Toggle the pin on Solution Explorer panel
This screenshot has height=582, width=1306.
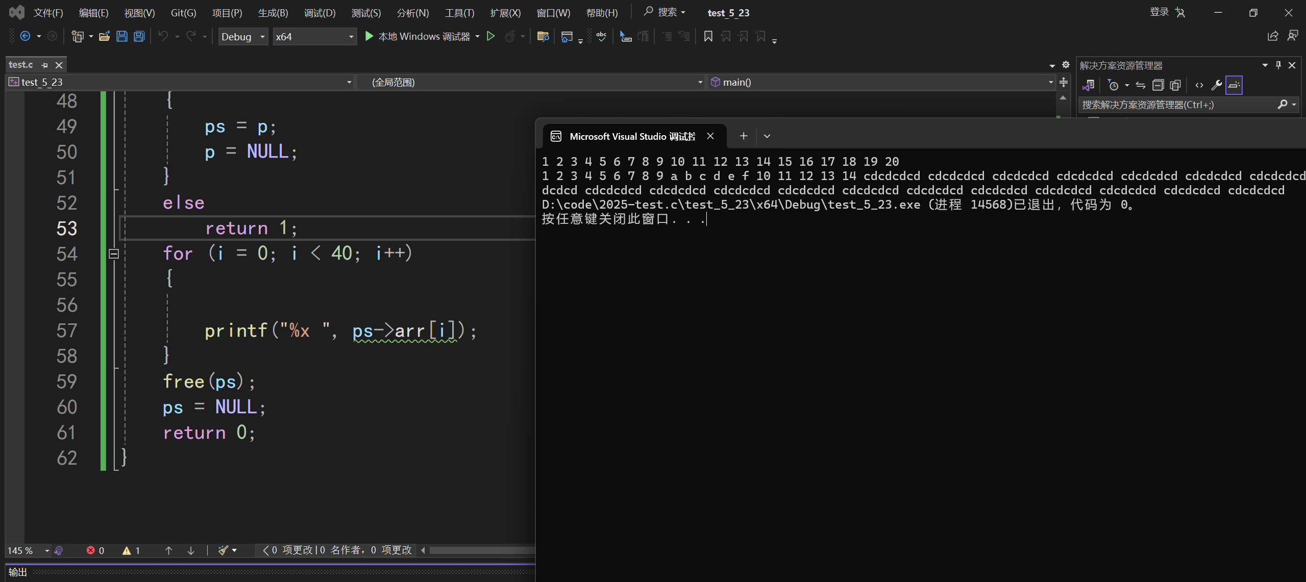click(1278, 65)
